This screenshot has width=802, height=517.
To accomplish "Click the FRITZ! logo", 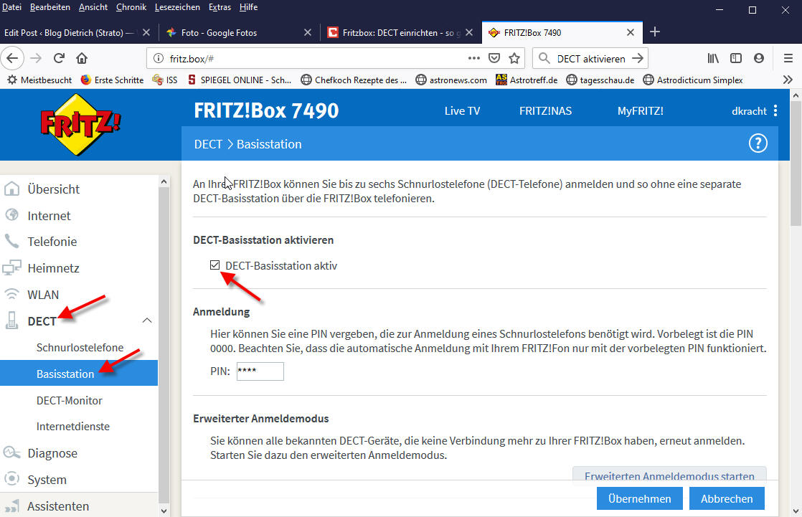I will (80, 125).
